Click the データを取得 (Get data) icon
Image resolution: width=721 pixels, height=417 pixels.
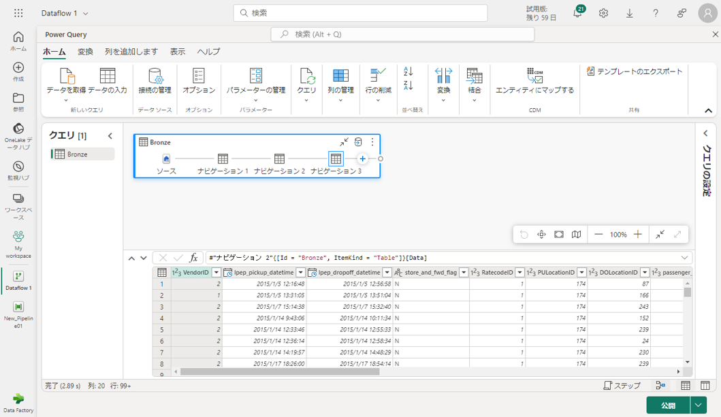(67, 76)
